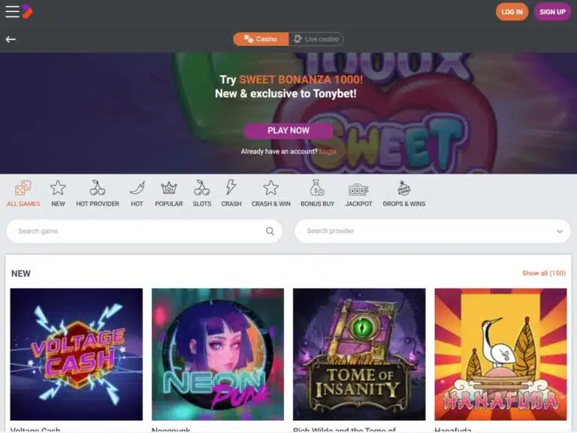This screenshot has height=433, width=577.
Task: Select the All Games dice icon
Action: [x=23, y=188]
